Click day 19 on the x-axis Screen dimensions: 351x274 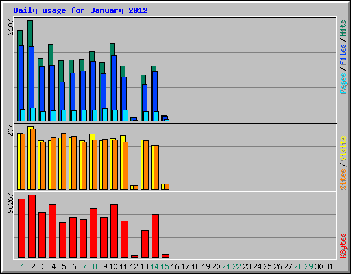(x=206, y=266)
